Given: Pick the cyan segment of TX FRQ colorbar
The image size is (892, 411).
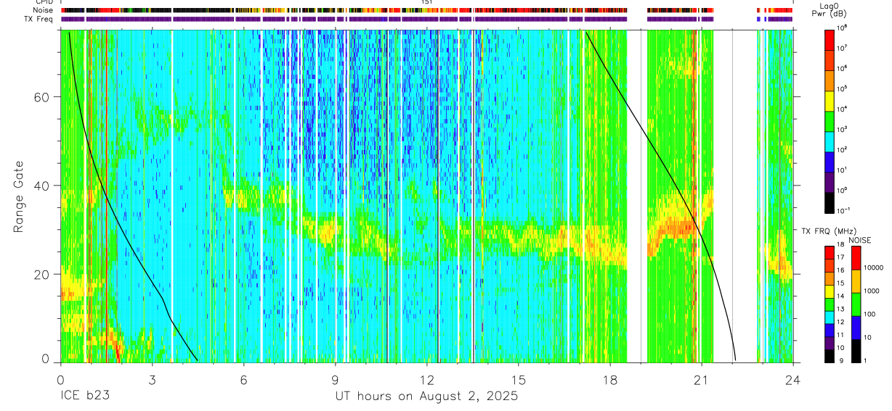Looking at the screenshot, I should 829,317.
